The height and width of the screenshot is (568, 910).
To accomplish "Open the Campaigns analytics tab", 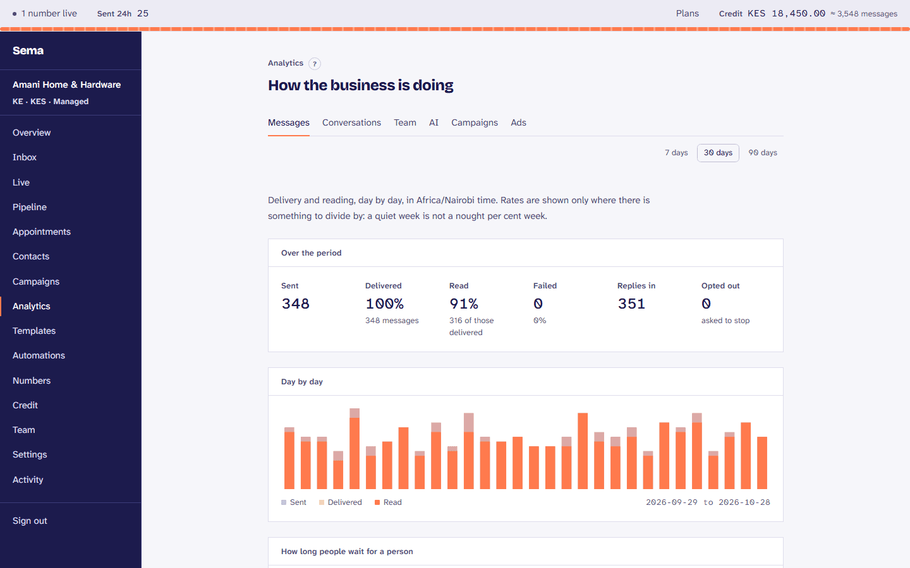I will click(x=475, y=122).
